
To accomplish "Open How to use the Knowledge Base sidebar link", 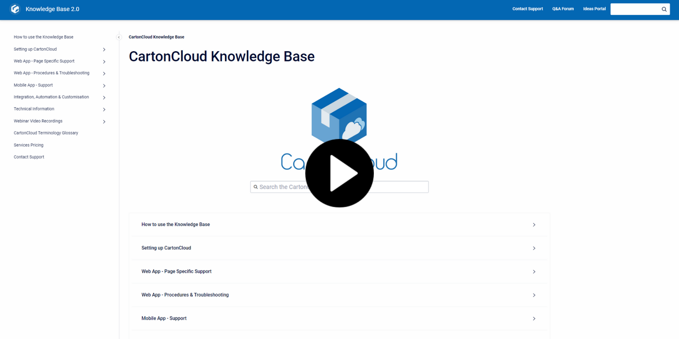I will pos(43,37).
